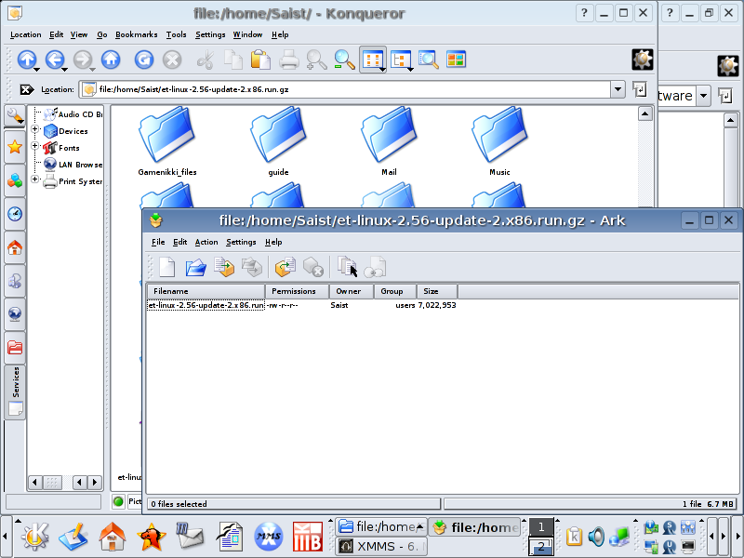Expand the Devices tree node
744x558 pixels.
point(36,130)
